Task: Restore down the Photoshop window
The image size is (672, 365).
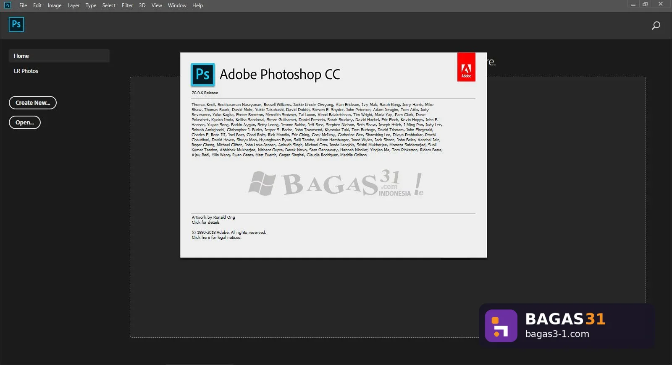Action: [x=645, y=5]
